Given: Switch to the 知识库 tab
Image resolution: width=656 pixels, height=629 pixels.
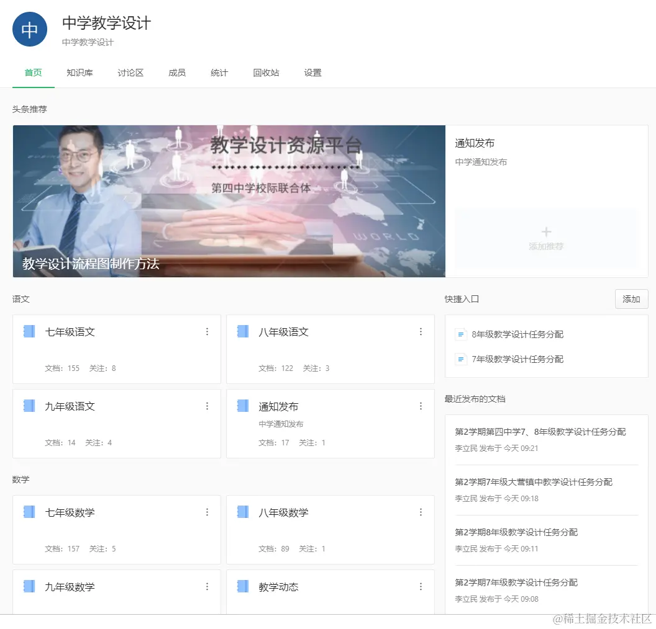Looking at the screenshot, I should pos(80,73).
